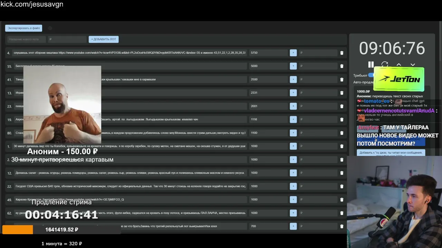Delete lot 13 via trash icon

[x=342, y=93]
